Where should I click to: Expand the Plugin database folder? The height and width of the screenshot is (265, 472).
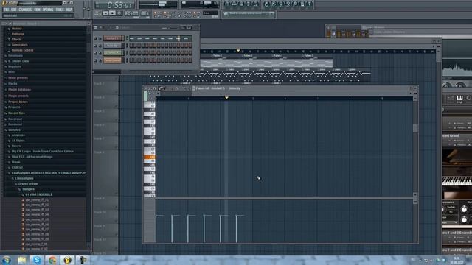point(19,90)
